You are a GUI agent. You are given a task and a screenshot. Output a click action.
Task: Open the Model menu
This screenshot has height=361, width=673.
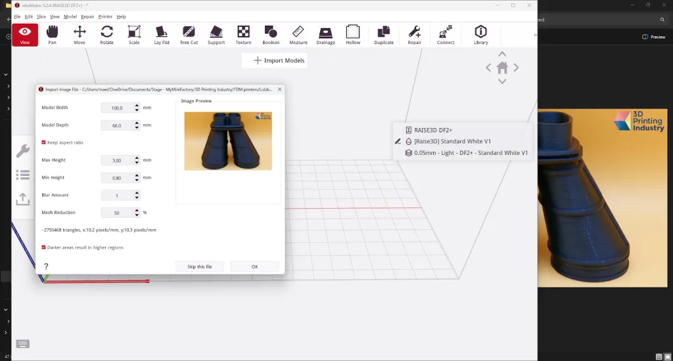coord(70,16)
